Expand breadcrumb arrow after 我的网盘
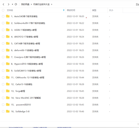 pos(31,5)
